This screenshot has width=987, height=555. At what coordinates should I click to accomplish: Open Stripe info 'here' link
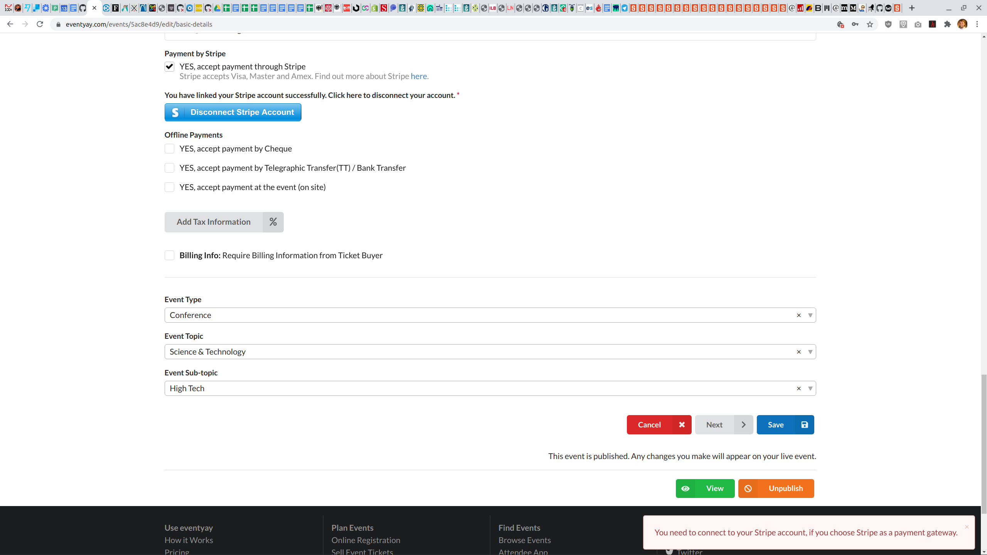(x=419, y=76)
